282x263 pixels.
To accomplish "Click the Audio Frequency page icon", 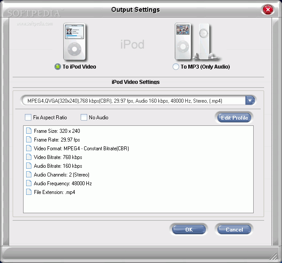I will [x=29, y=183].
